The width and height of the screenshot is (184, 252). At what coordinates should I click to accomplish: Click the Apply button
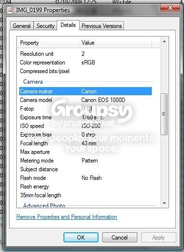(x=159, y=237)
